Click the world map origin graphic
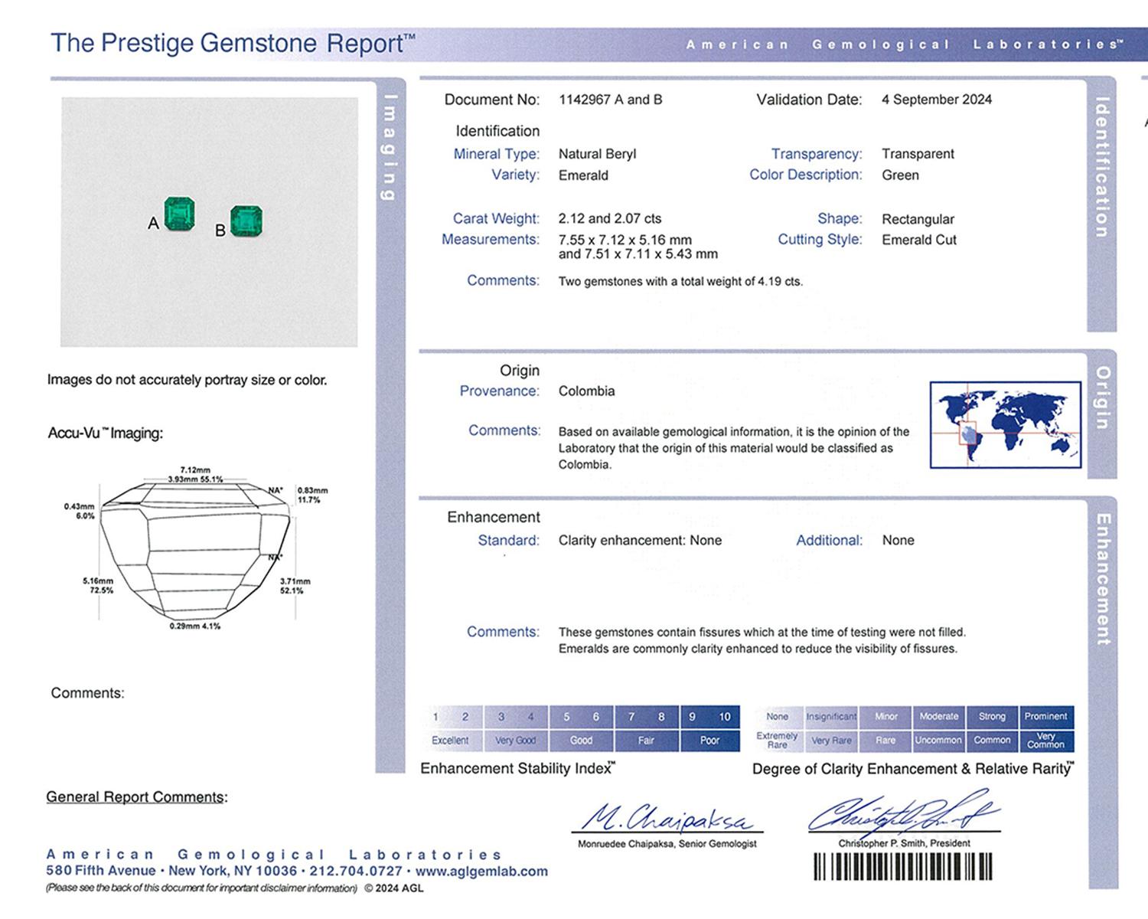 [x=1005, y=425]
